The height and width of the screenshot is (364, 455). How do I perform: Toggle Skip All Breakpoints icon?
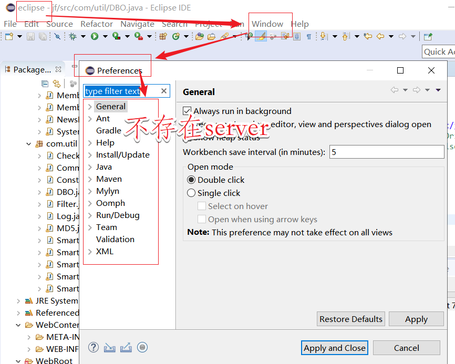57,37
